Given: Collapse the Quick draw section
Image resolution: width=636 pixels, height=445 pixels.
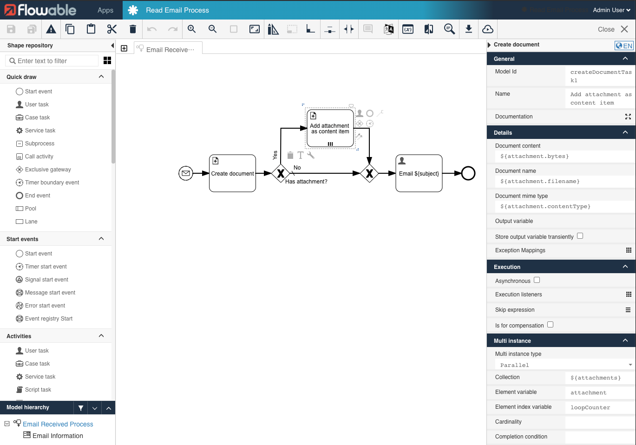Looking at the screenshot, I should click(101, 77).
